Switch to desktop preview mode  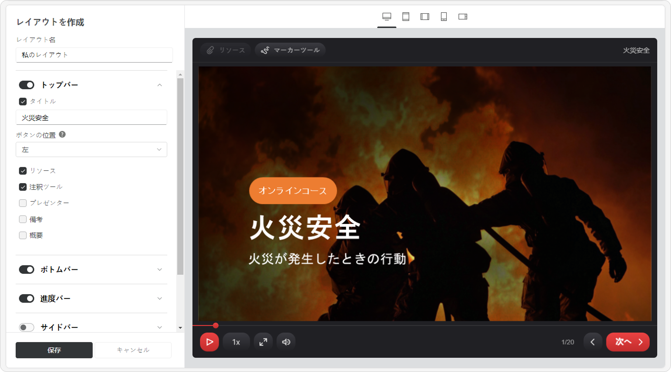(x=387, y=17)
